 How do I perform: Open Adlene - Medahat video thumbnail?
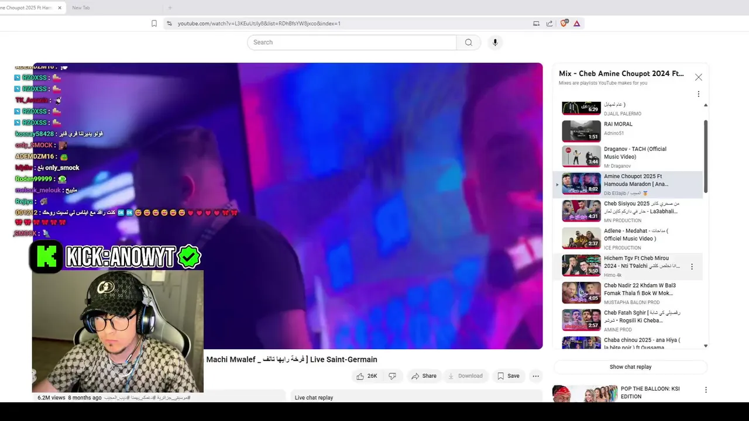pyautogui.click(x=581, y=238)
